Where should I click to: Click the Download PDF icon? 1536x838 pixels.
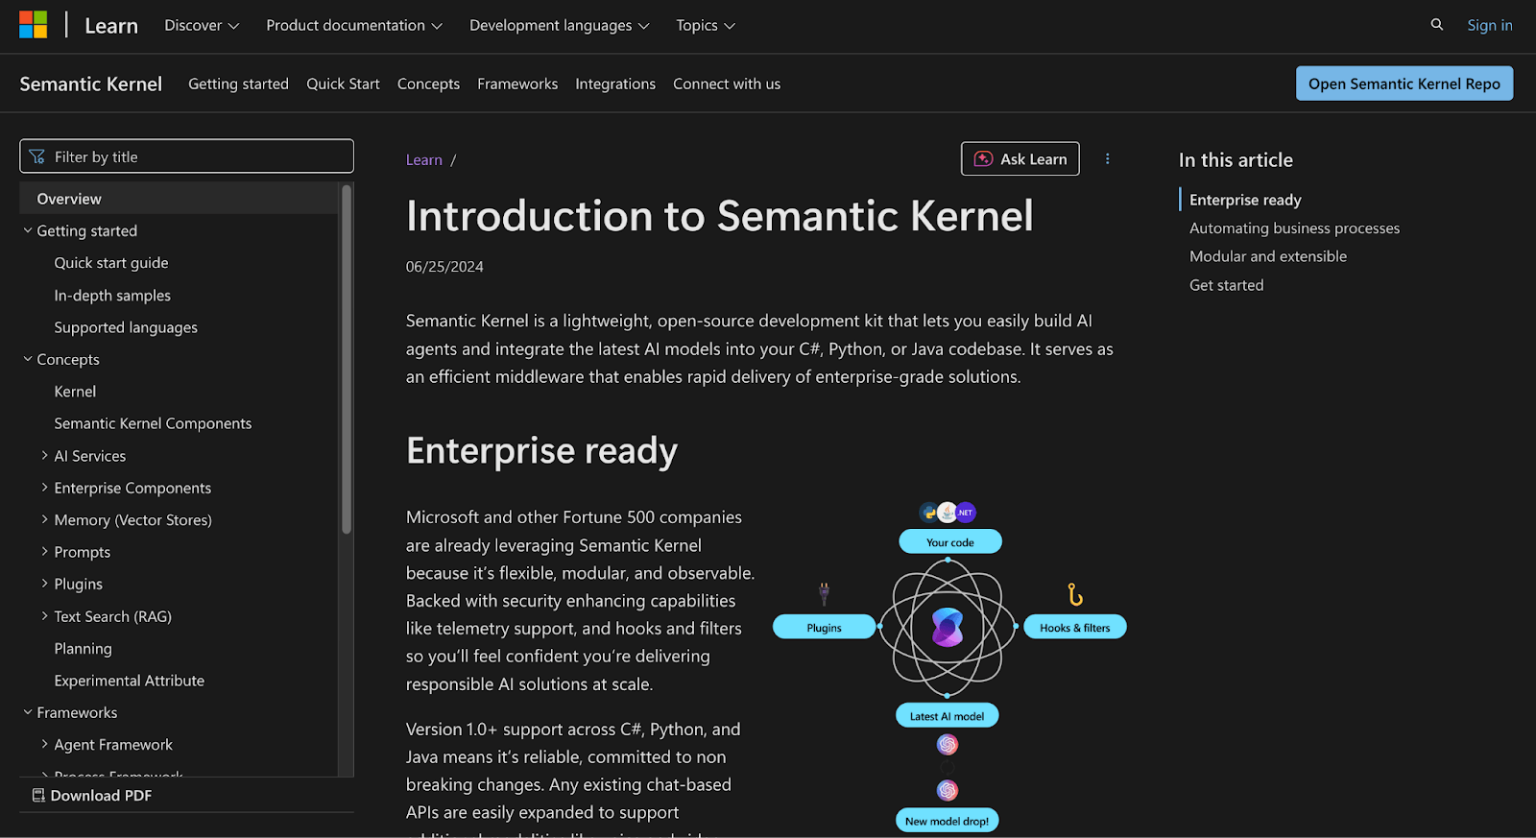click(38, 796)
